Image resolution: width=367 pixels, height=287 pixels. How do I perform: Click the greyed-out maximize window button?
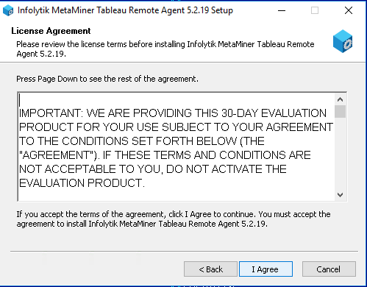[x=315, y=10]
